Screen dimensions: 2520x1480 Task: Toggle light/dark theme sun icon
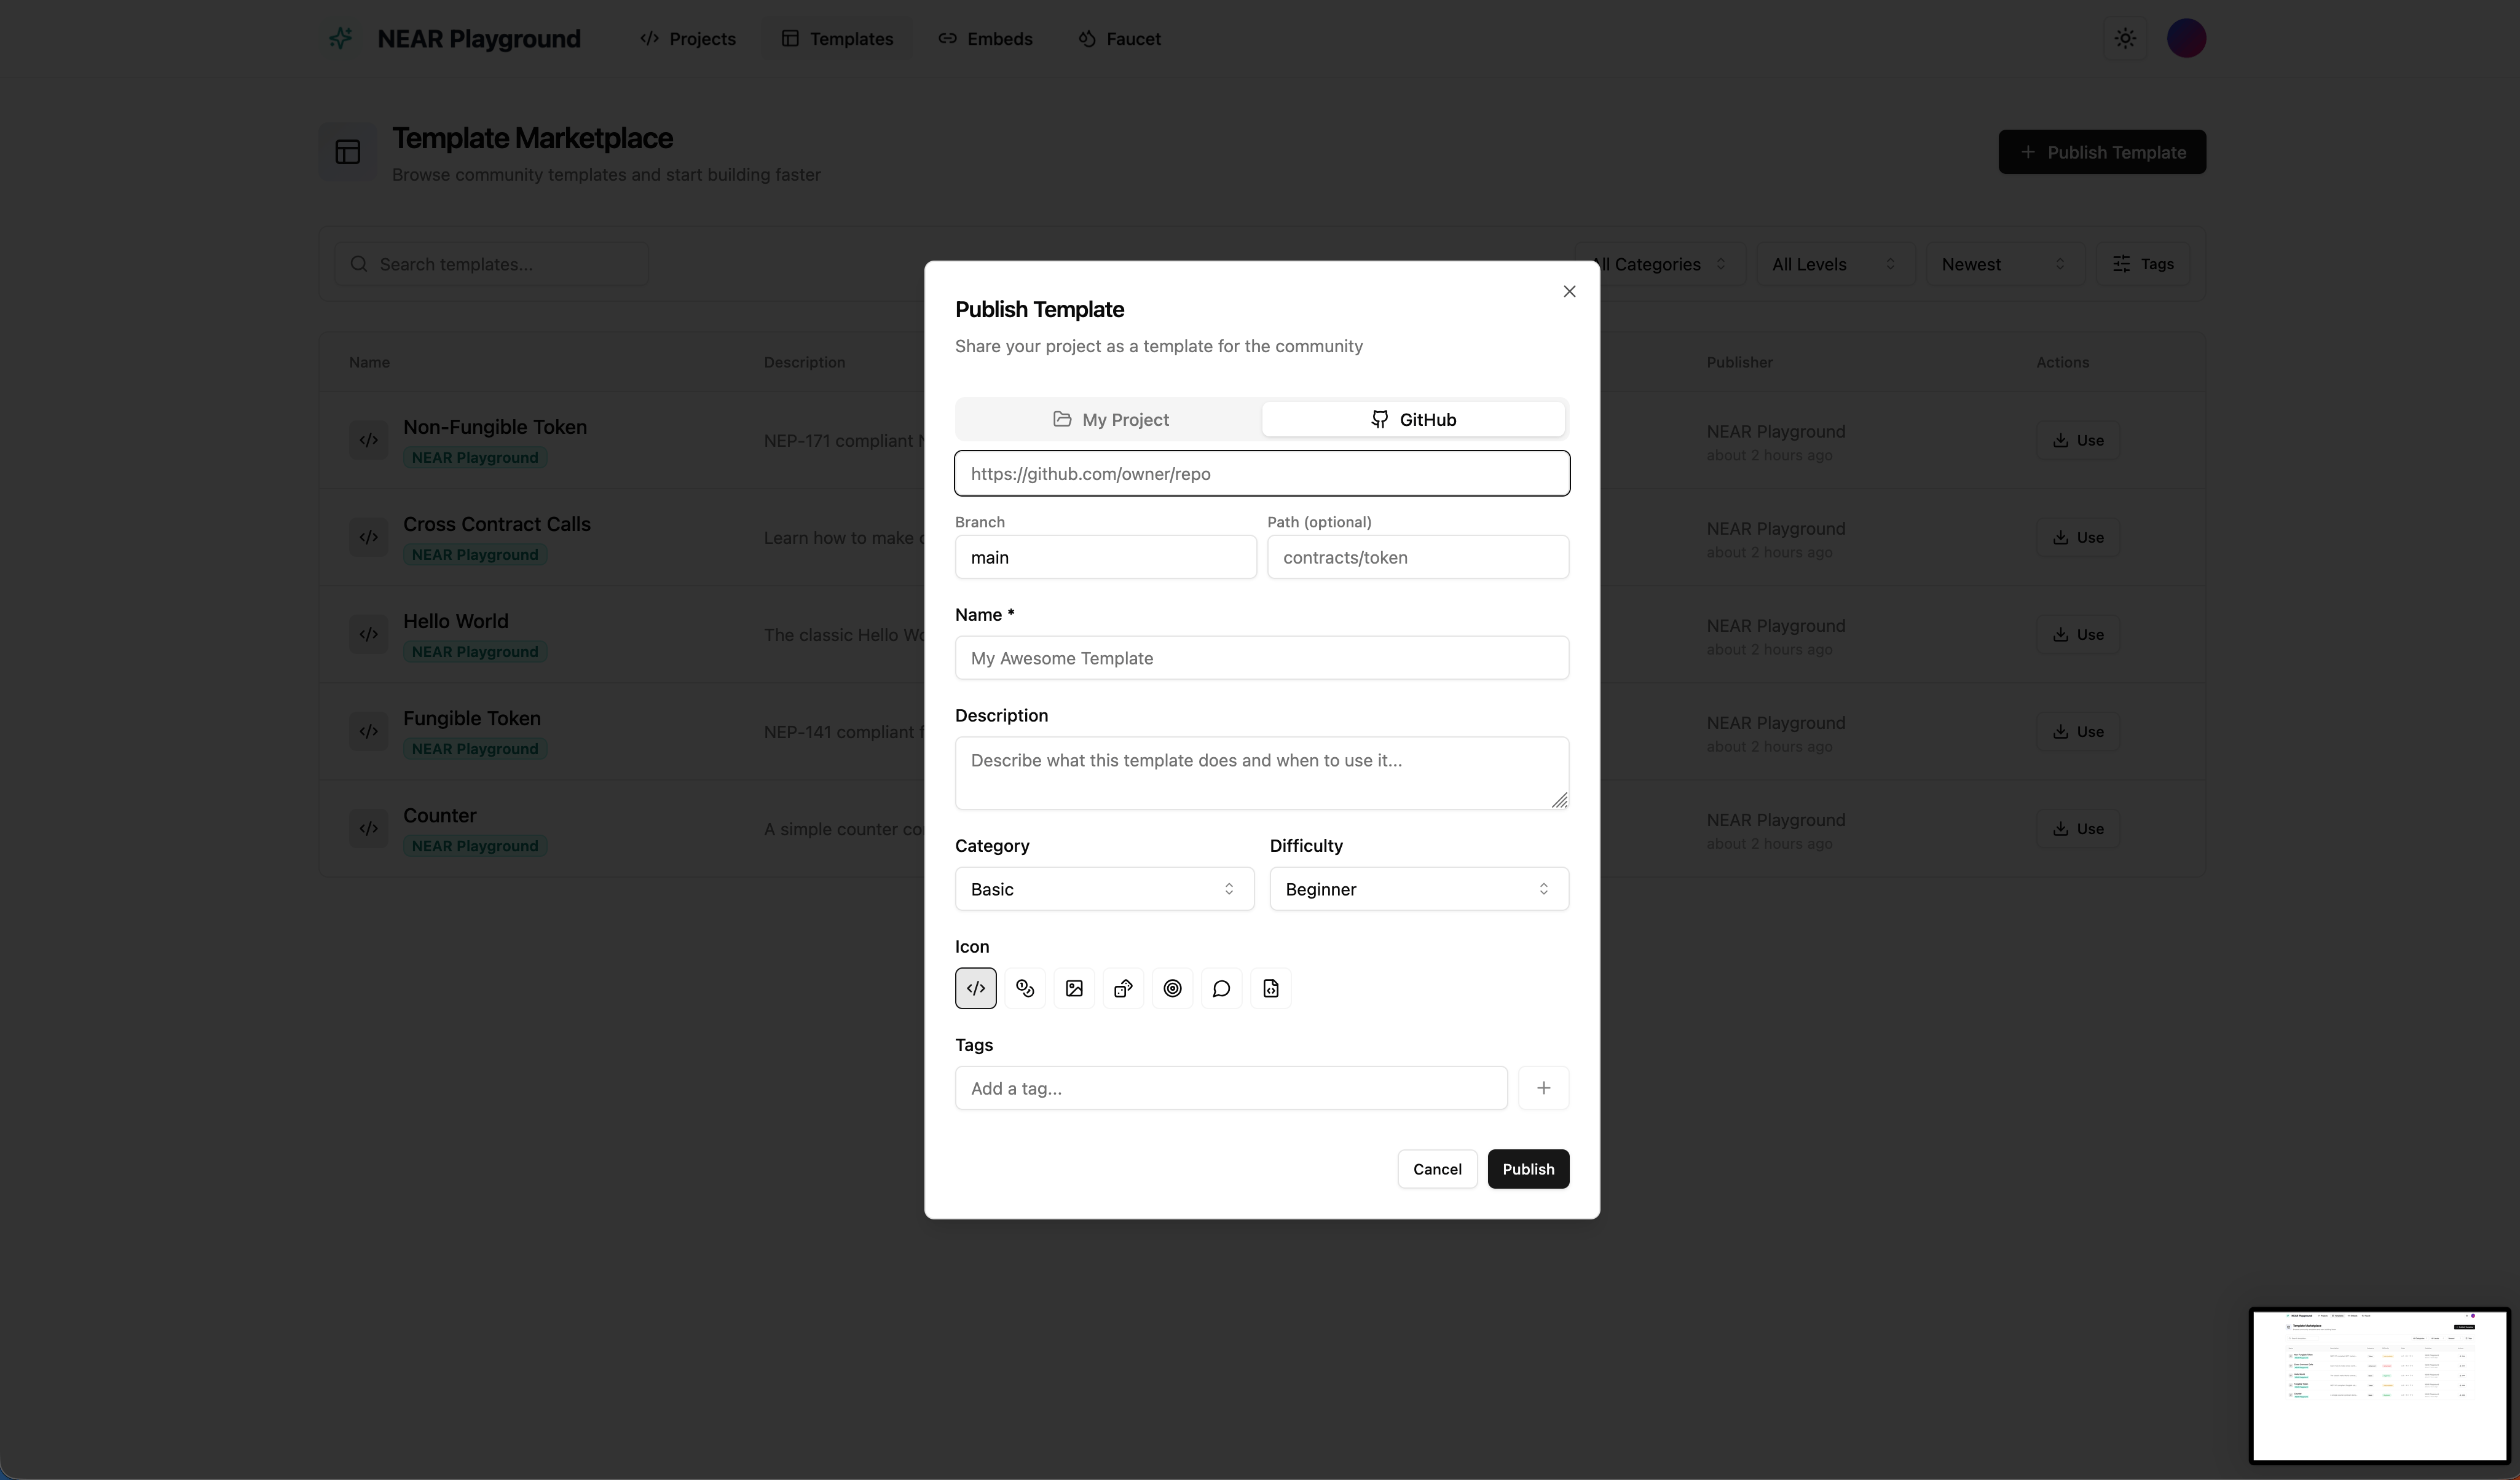tap(2125, 38)
